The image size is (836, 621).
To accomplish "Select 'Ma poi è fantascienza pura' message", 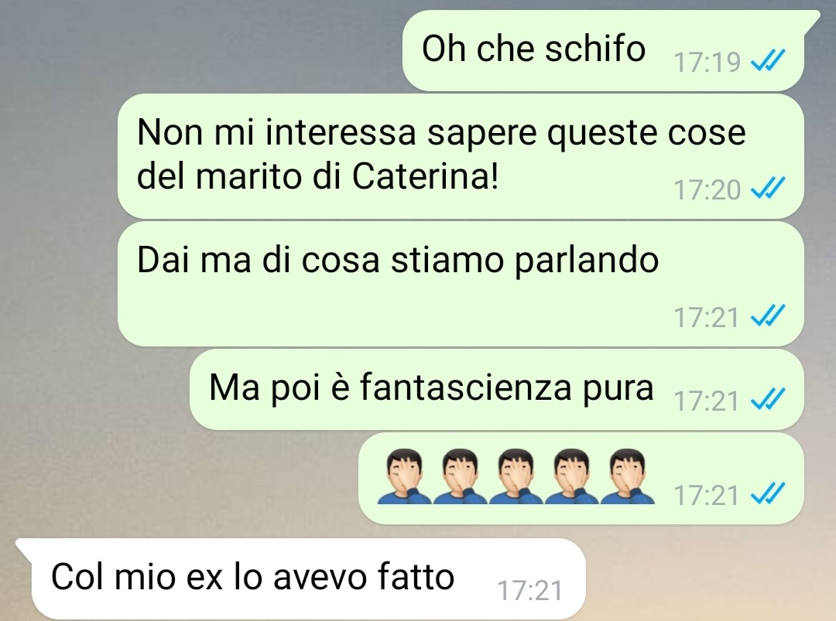I will [497, 389].
